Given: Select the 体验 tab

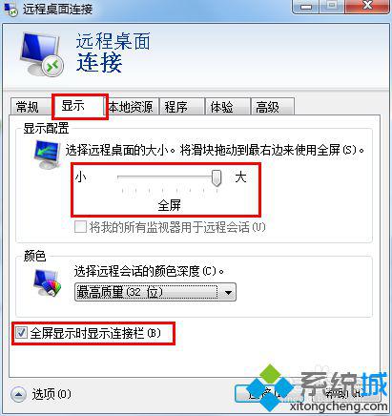Looking at the screenshot, I should click(227, 107).
